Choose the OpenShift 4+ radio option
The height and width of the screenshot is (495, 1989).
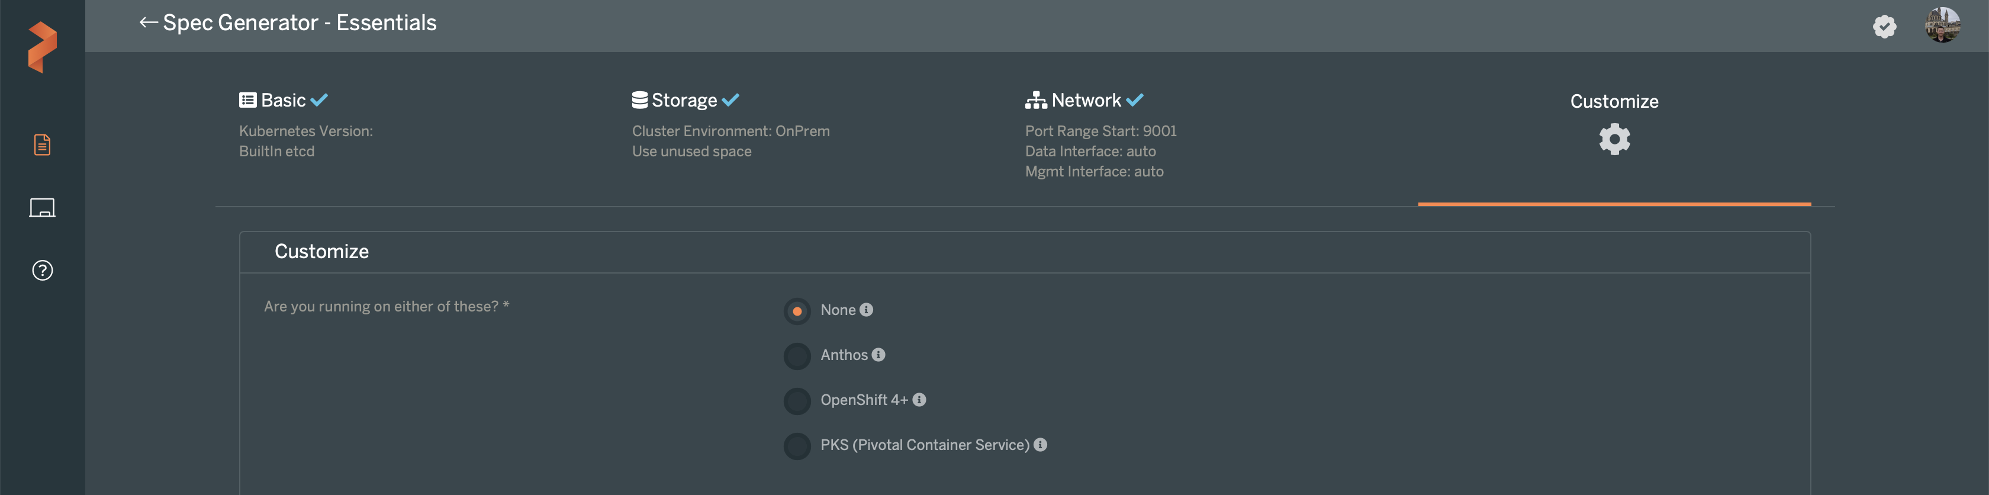click(797, 401)
